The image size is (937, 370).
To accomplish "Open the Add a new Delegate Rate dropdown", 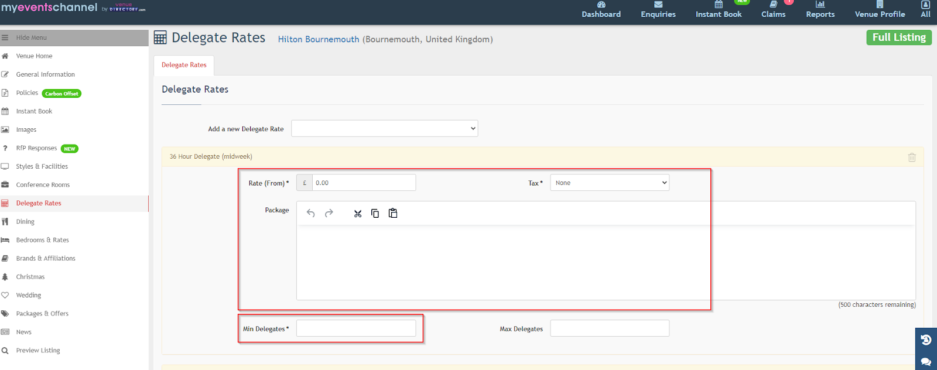I will click(385, 129).
